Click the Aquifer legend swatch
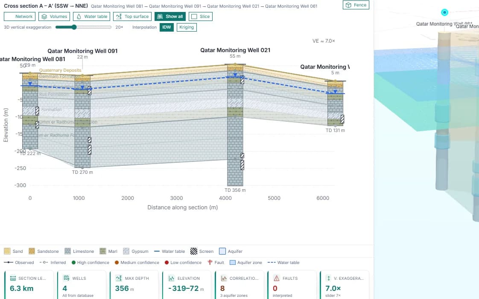This screenshot has width=479, height=299. 222,251
